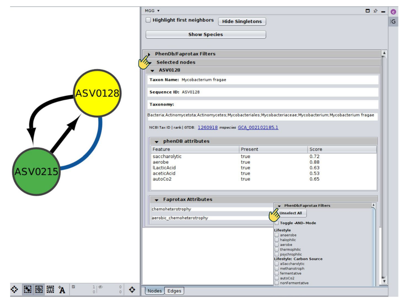
Task: Toggle node selection mode icon
Action: (x=28, y=289)
